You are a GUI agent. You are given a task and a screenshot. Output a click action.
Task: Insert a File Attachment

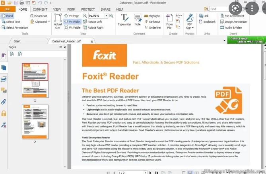coord(232,16)
